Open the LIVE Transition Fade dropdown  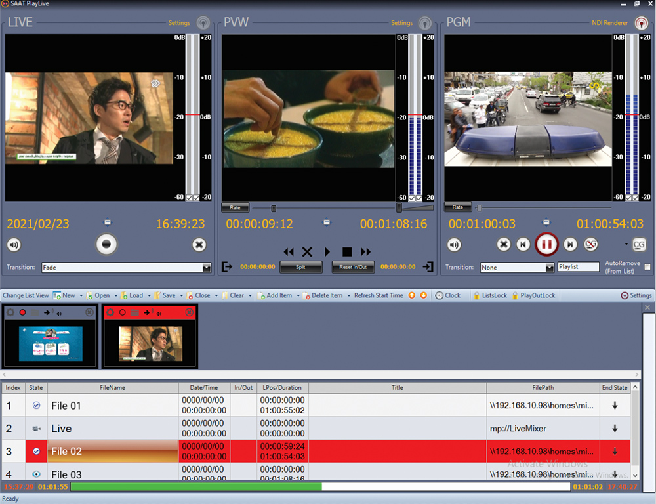click(207, 268)
